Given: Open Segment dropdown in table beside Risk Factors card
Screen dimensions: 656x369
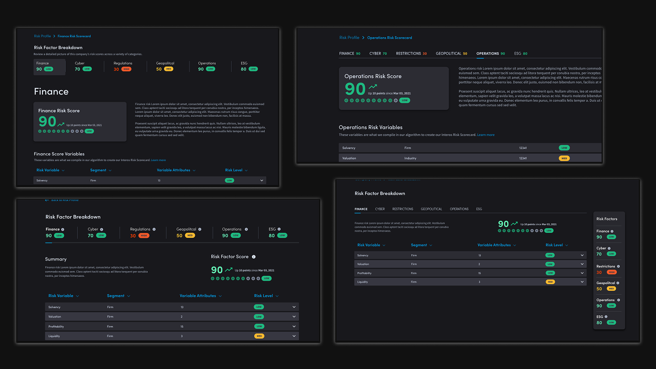Looking at the screenshot, I should (422, 245).
